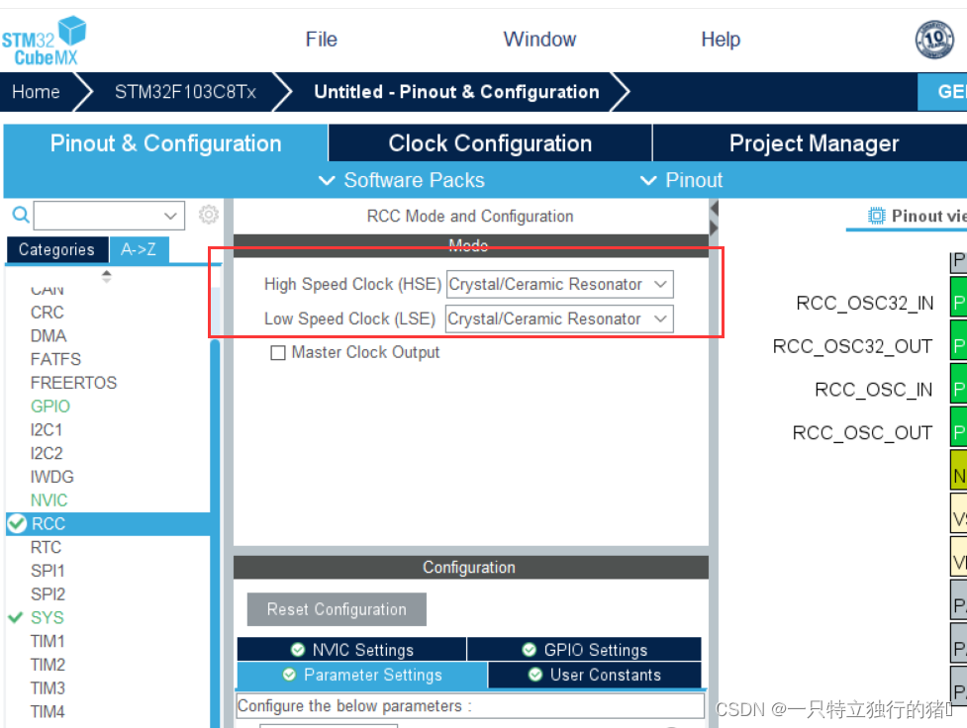
Task: Select RTC in the peripheral list
Action: tap(46, 547)
